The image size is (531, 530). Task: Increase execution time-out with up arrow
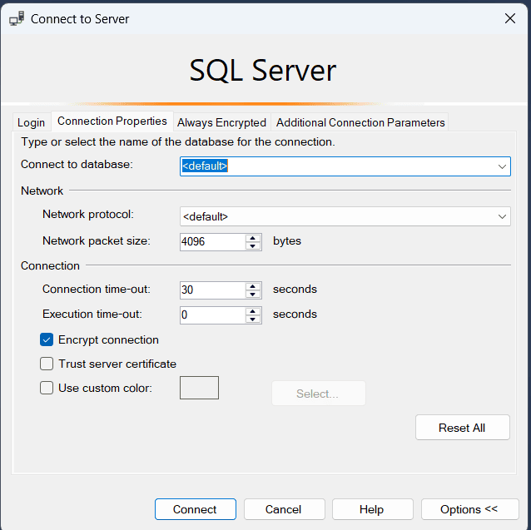click(254, 310)
